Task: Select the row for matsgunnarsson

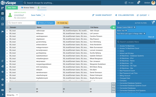Action: pos(7,48)
